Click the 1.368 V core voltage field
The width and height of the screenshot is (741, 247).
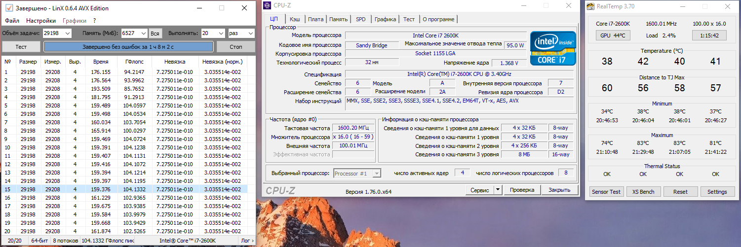tap(508, 63)
